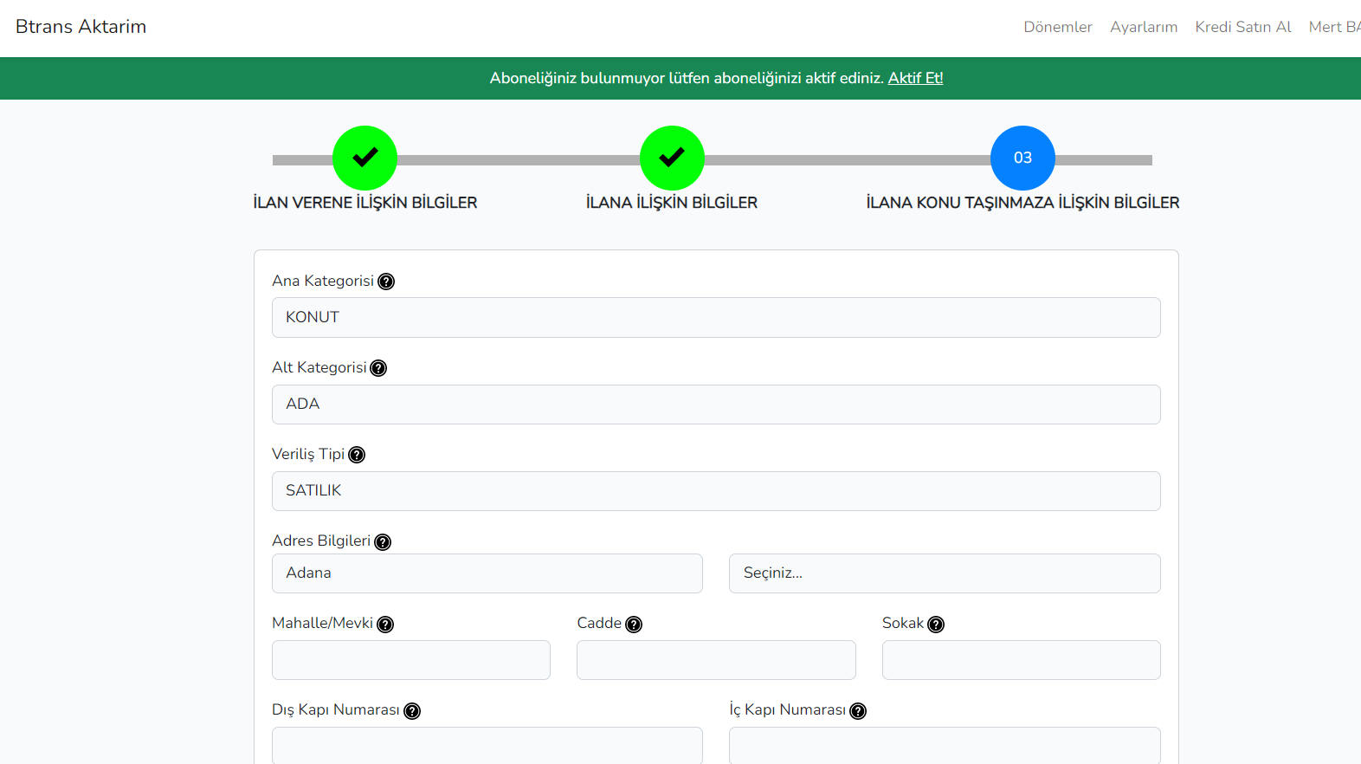
Task: Click the Adres Bilgileri help icon
Action: point(383,541)
